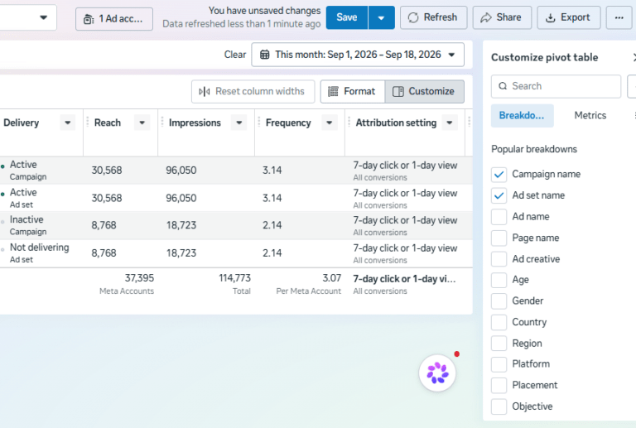Tick the Age breakdown checkbox
Image resolution: width=636 pixels, height=428 pixels.
click(499, 280)
